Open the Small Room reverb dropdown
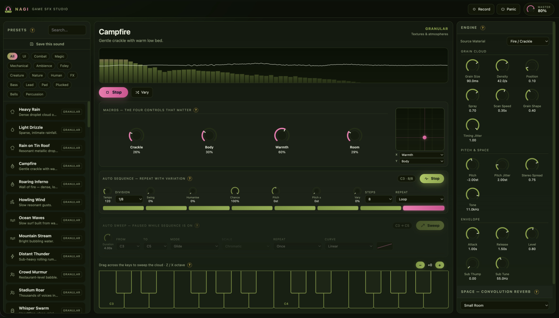Screen dimensions: 559x318 click(x=505, y=305)
